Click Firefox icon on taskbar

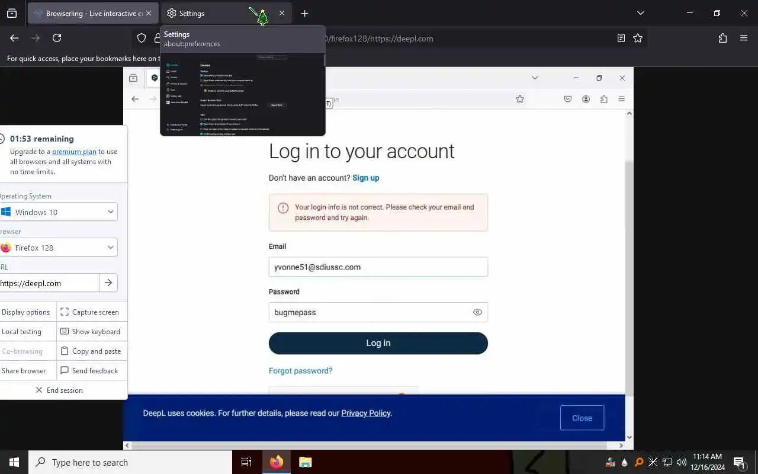pyautogui.click(x=276, y=462)
